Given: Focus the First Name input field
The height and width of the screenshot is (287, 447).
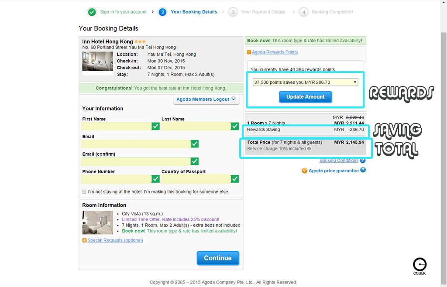Looking at the screenshot, I should 117,126.
